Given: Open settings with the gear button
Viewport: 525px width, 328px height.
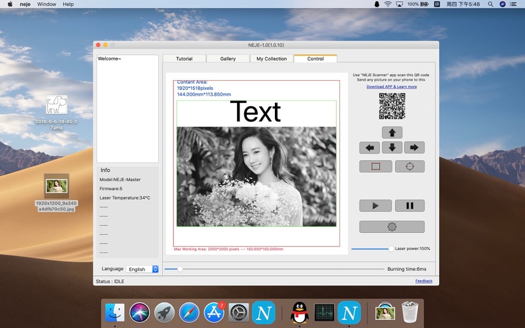Looking at the screenshot, I should 392,226.
